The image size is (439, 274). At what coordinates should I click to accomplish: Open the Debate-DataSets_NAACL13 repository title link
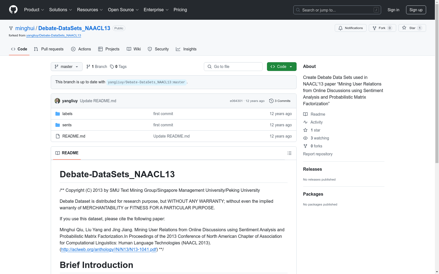(x=74, y=28)
